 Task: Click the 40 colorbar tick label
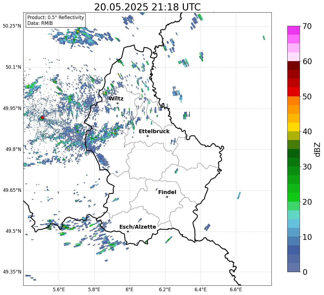[x=307, y=132]
